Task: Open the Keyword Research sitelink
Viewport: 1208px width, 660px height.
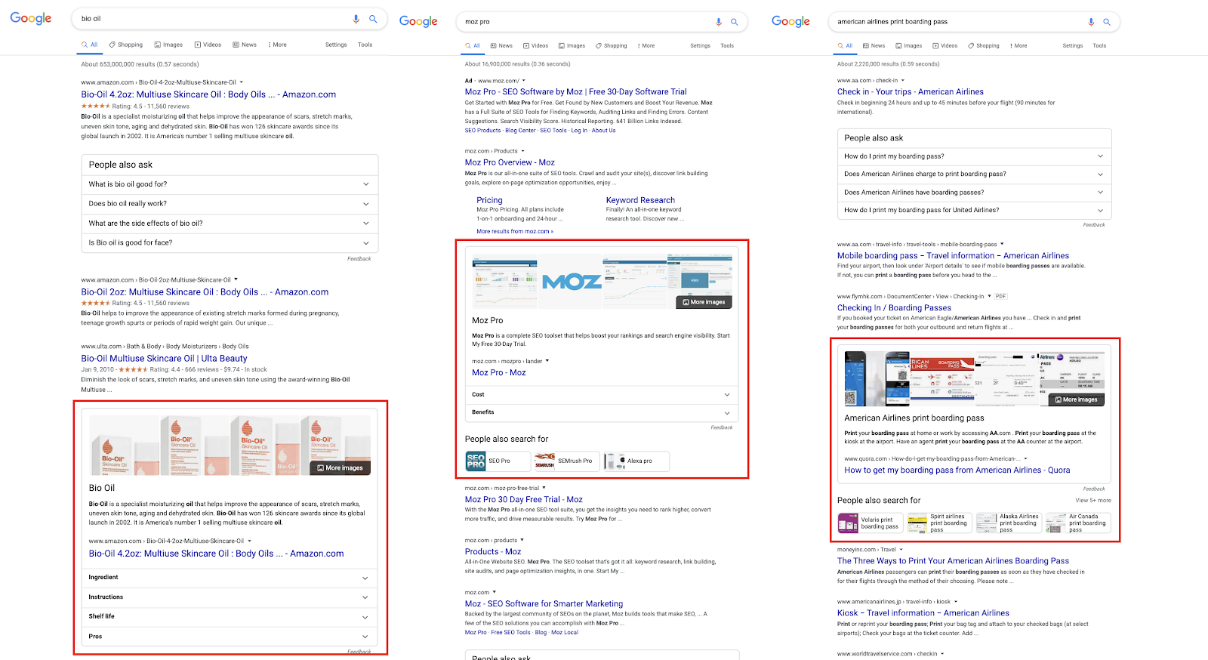Action: pos(640,200)
